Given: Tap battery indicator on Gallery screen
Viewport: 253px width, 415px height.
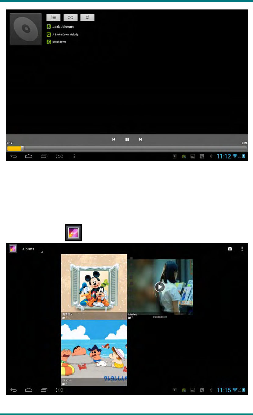Looking at the screenshot, I should coord(244,390).
